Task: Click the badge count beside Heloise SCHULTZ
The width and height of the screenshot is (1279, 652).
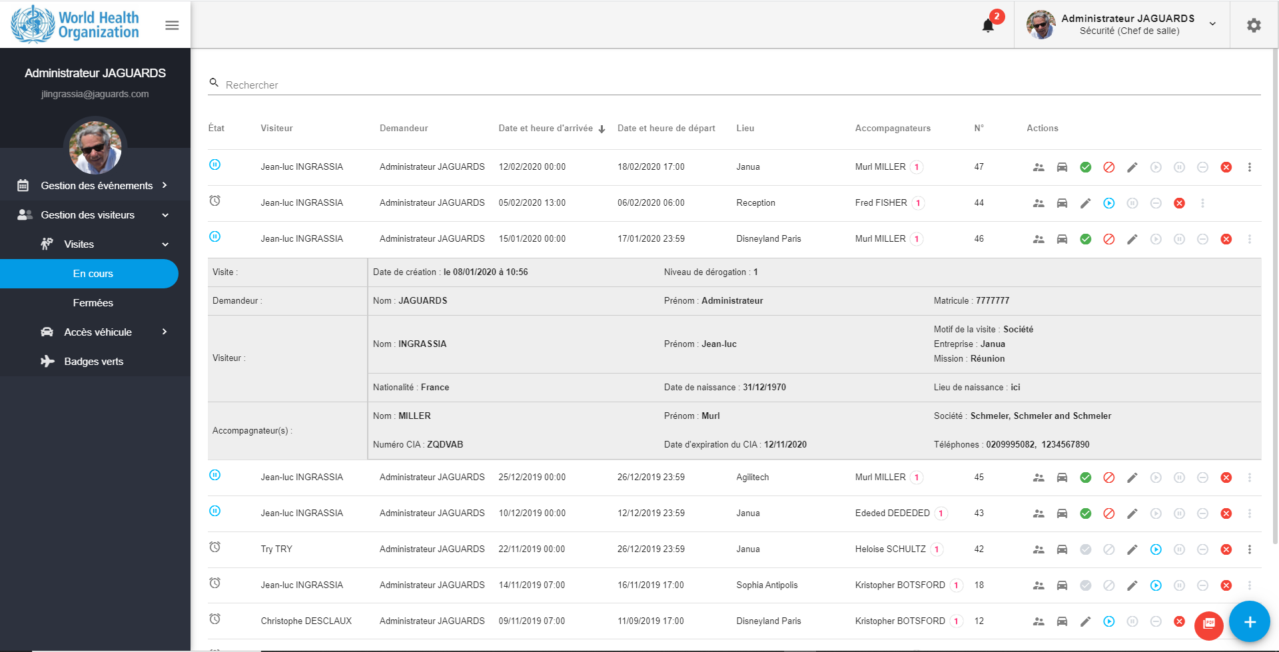Action: [x=937, y=549]
